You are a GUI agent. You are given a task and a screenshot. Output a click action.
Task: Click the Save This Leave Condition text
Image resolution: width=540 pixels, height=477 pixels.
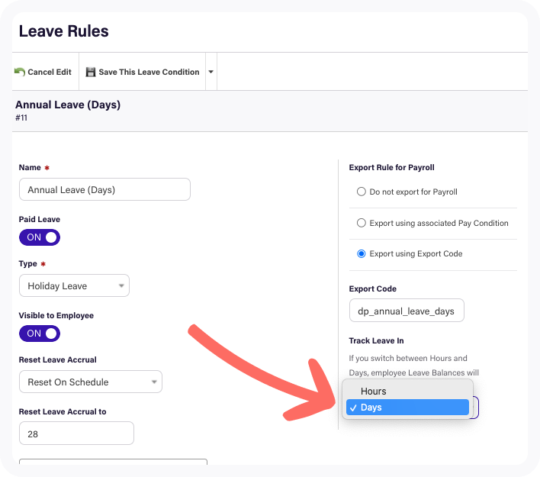point(149,72)
